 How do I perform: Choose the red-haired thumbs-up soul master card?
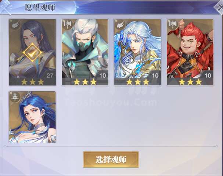coord(190,52)
